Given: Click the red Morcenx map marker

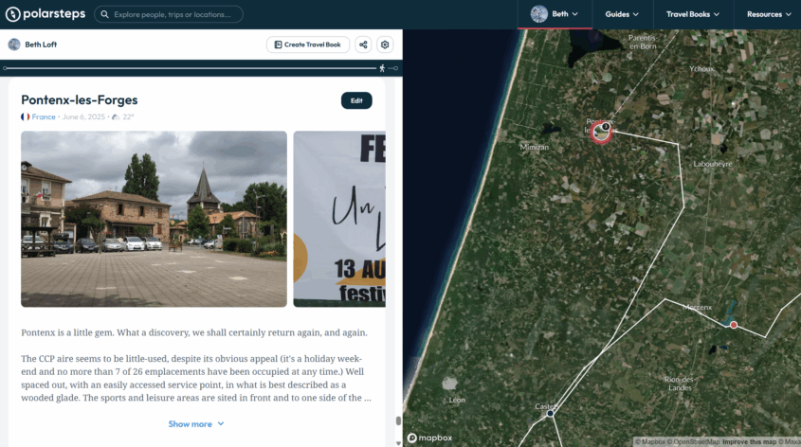Looking at the screenshot, I should (734, 325).
